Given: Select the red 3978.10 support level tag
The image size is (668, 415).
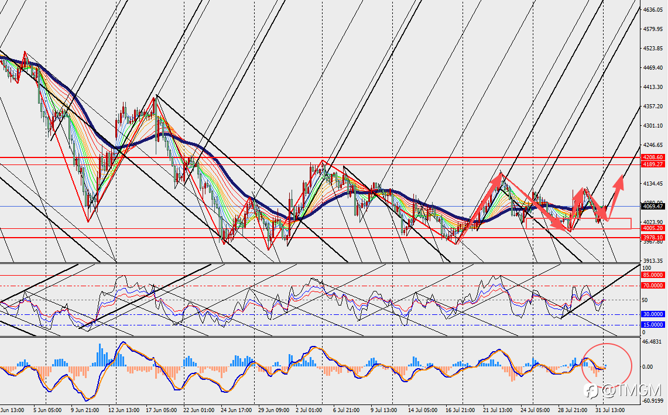Looking at the screenshot, I should (x=653, y=237).
